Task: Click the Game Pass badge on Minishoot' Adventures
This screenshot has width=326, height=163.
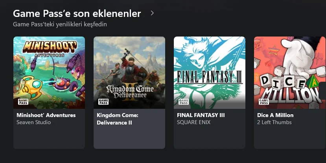Action: [x=23, y=102]
